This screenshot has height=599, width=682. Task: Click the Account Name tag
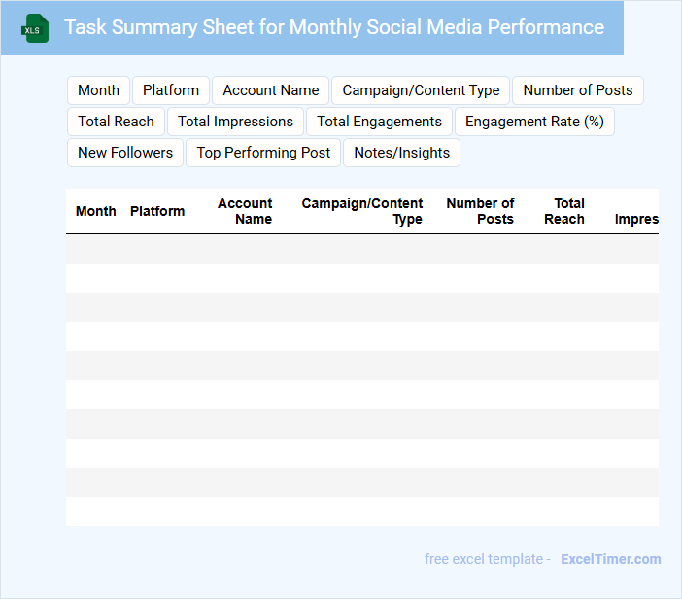coord(270,90)
